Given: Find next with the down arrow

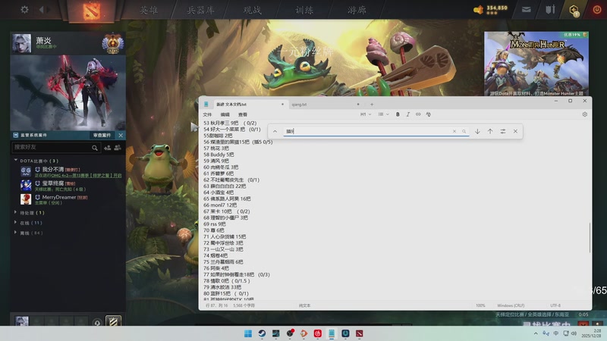Looking at the screenshot, I should coord(477,131).
